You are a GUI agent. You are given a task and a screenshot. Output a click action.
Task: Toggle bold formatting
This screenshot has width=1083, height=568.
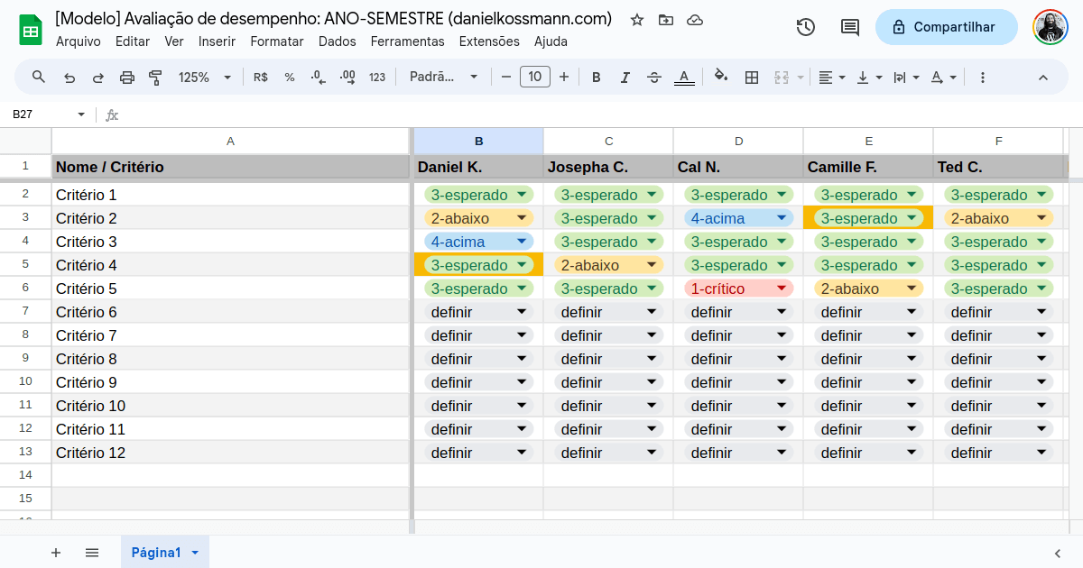click(597, 78)
